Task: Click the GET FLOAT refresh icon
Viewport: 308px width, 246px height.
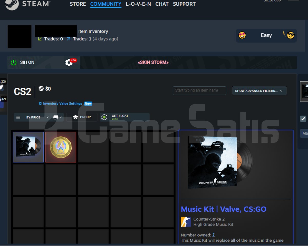Action: point(104,117)
